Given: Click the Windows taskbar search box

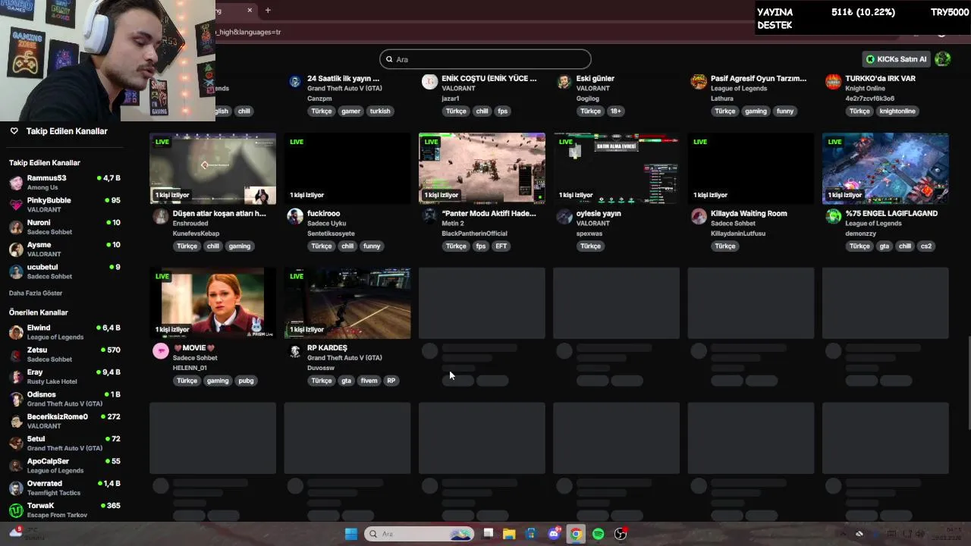Looking at the screenshot, I should click(x=420, y=534).
